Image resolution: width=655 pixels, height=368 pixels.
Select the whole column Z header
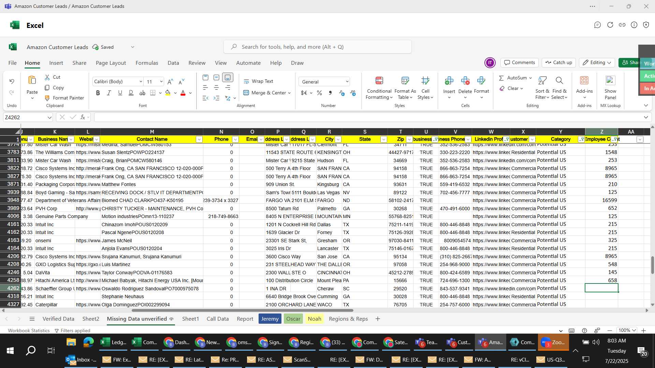[601, 132]
